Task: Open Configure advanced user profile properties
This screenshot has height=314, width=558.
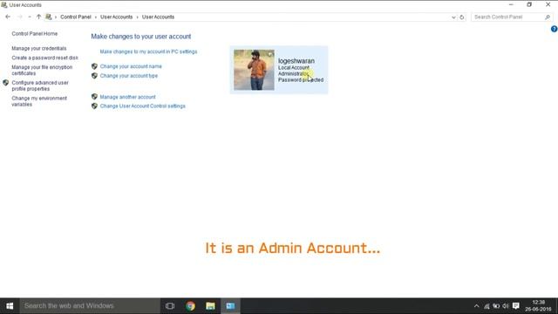Action: (40, 85)
